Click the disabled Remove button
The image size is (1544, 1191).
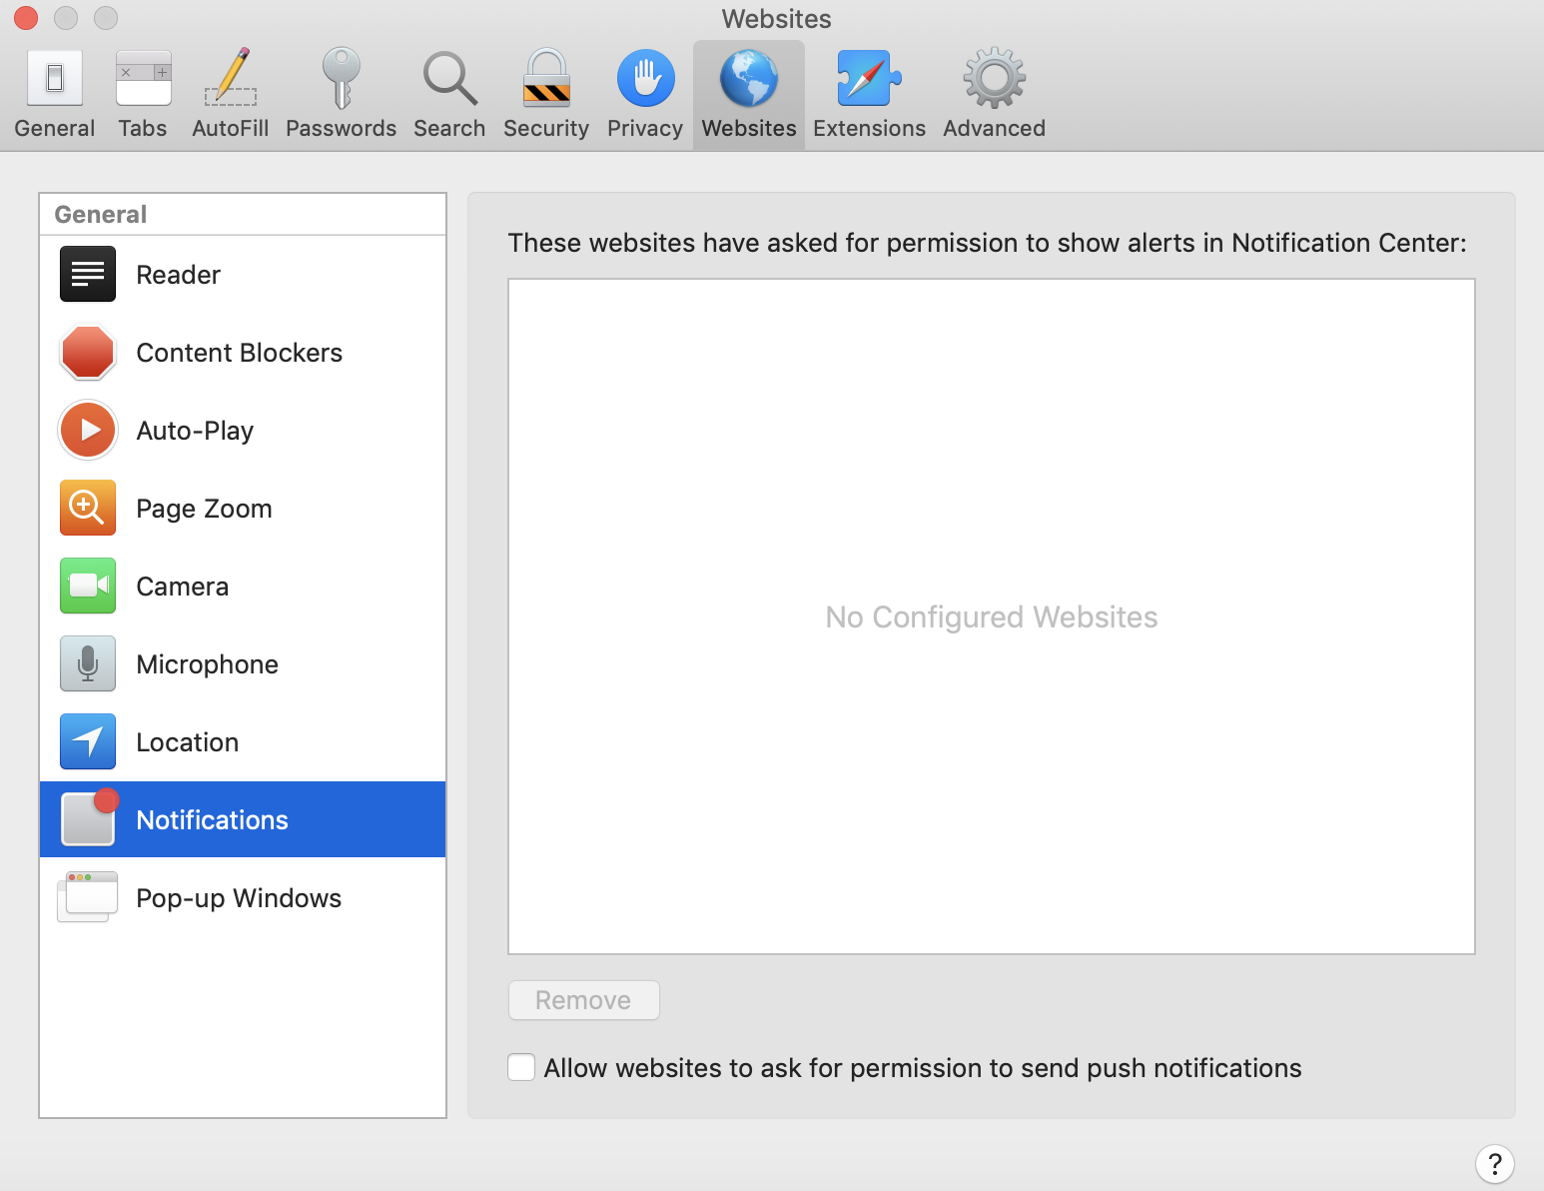(x=584, y=1000)
